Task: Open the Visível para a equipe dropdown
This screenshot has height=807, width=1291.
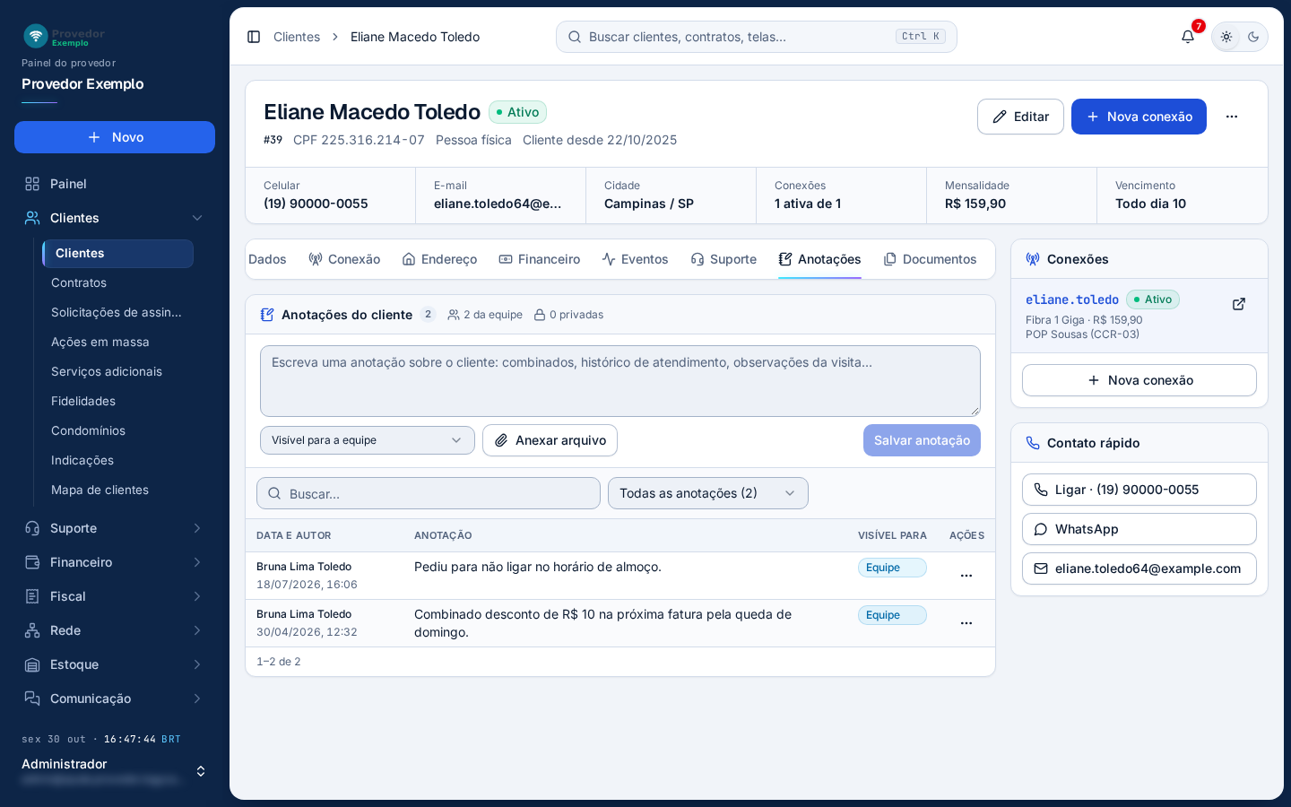Action: click(x=368, y=440)
